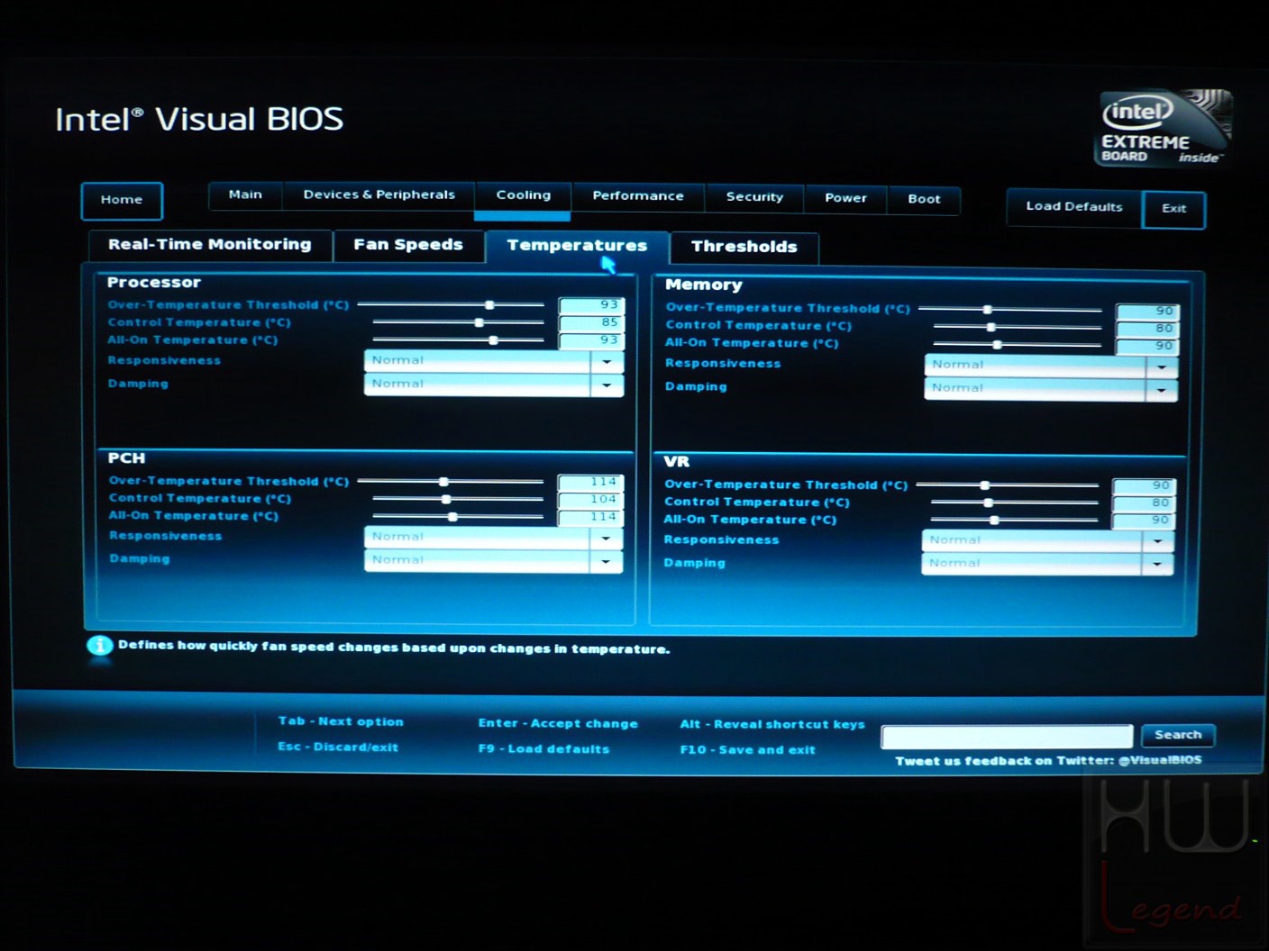Click Processor Control Temperature value 85
Image resolution: width=1269 pixels, height=951 pixels.
(x=591, y=322)
